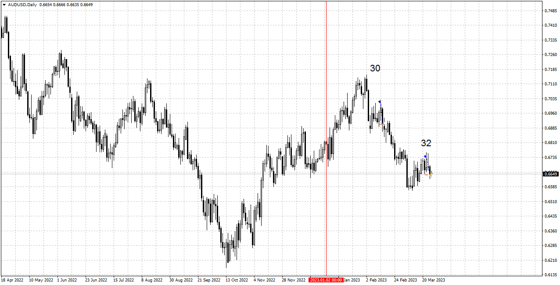The image size is (560, 285).
Task: Click the 0.6360 price scale label
Action: (550, 231)
